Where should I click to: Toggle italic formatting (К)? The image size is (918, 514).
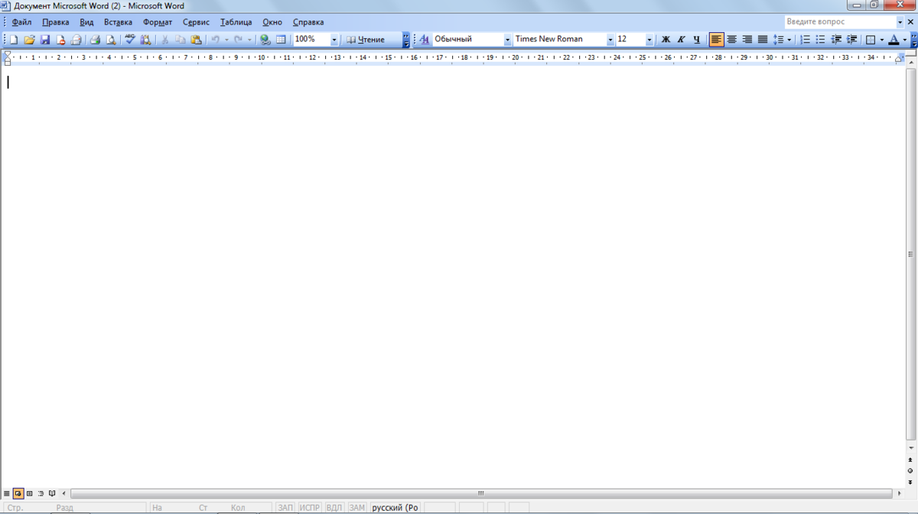pos(681,40)
